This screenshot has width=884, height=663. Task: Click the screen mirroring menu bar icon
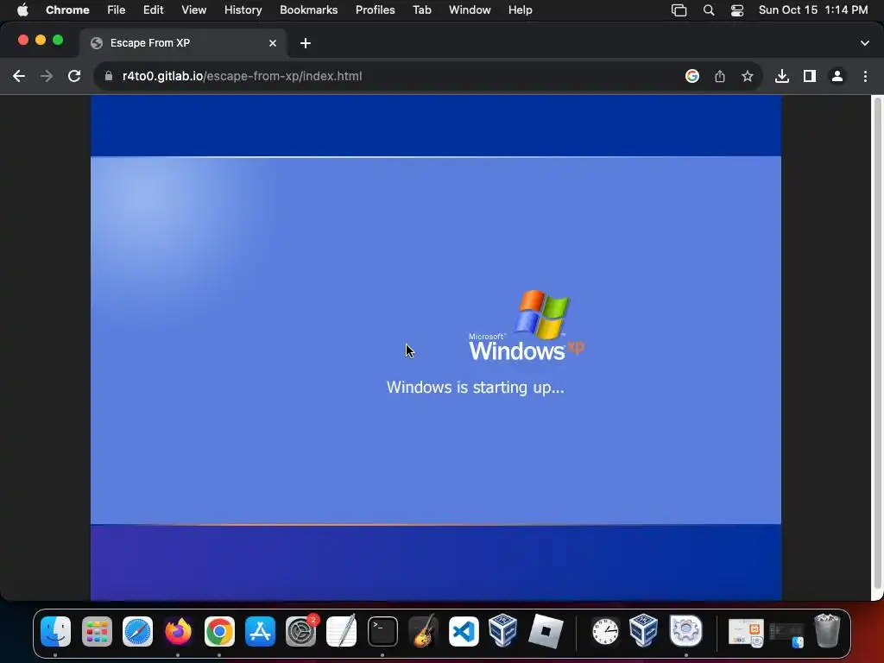(x=679, y=10)
